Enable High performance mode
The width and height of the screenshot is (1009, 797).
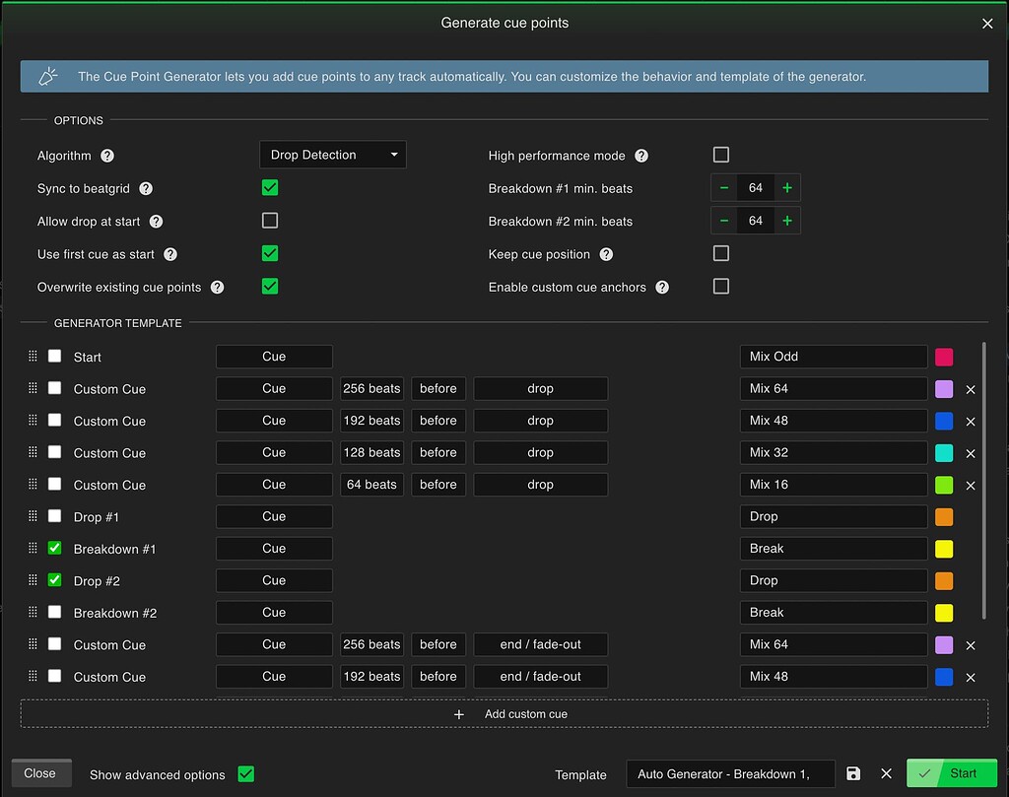click(x=720, y=154)
